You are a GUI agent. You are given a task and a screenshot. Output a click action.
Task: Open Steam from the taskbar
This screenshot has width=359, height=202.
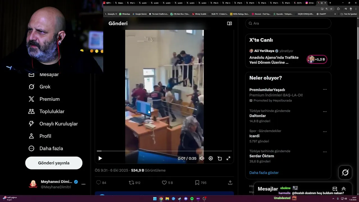(x=179, y=199)
